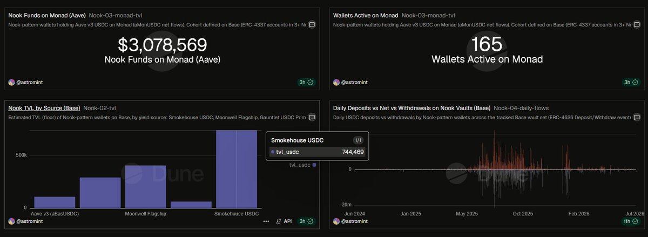The image size is (648, 237).
Task: Click the May 2025 x-axis label
Action: pos(468,214)
